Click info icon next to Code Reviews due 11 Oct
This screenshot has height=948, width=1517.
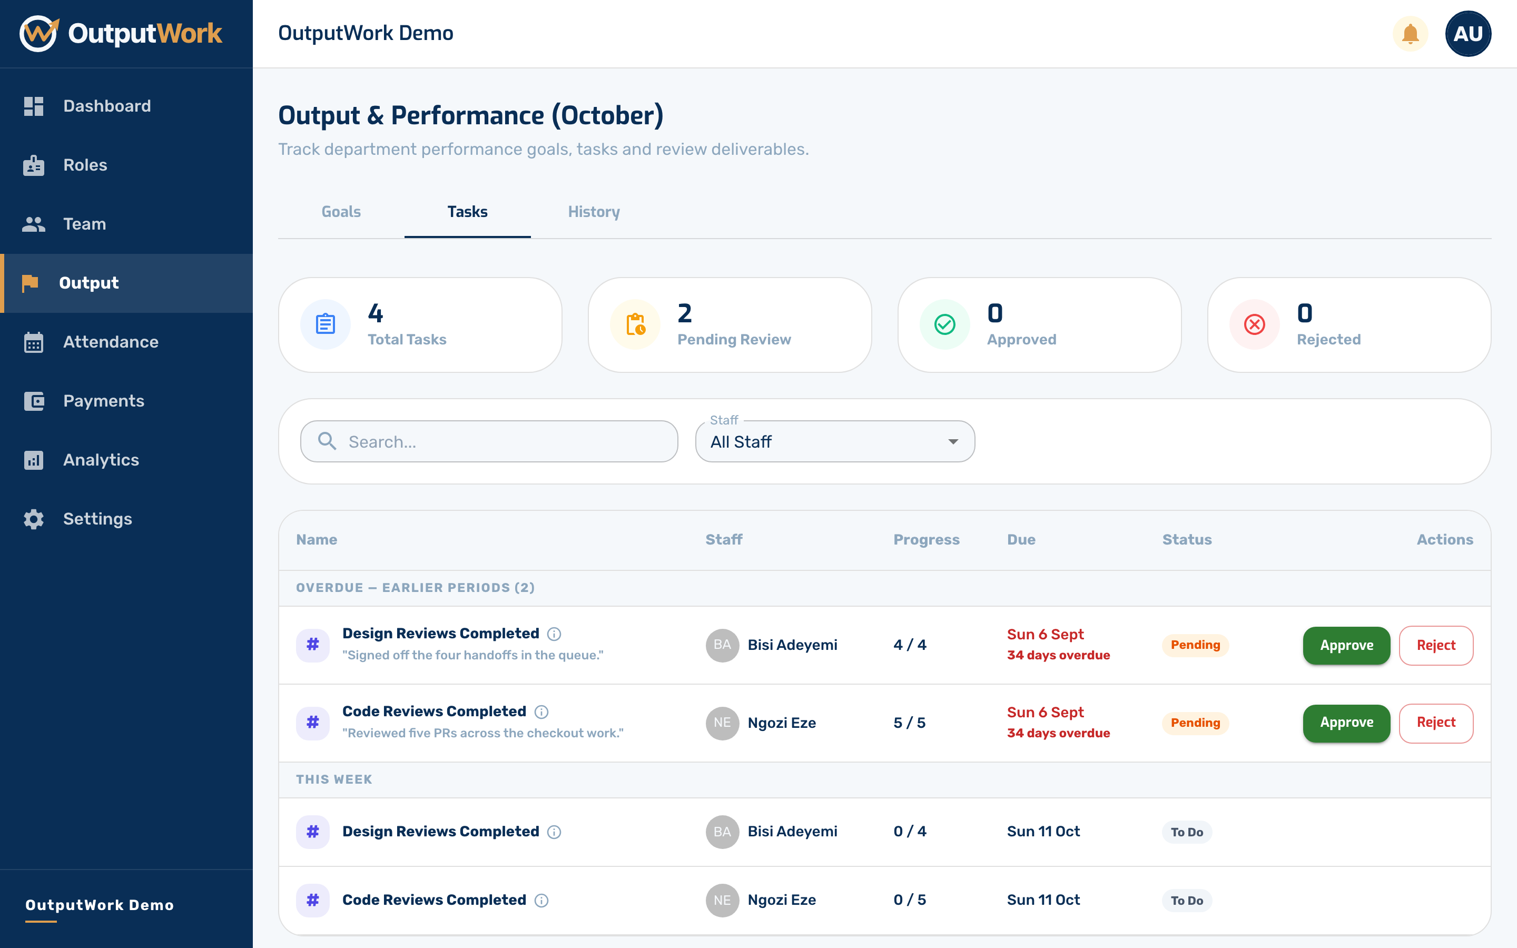541,901
